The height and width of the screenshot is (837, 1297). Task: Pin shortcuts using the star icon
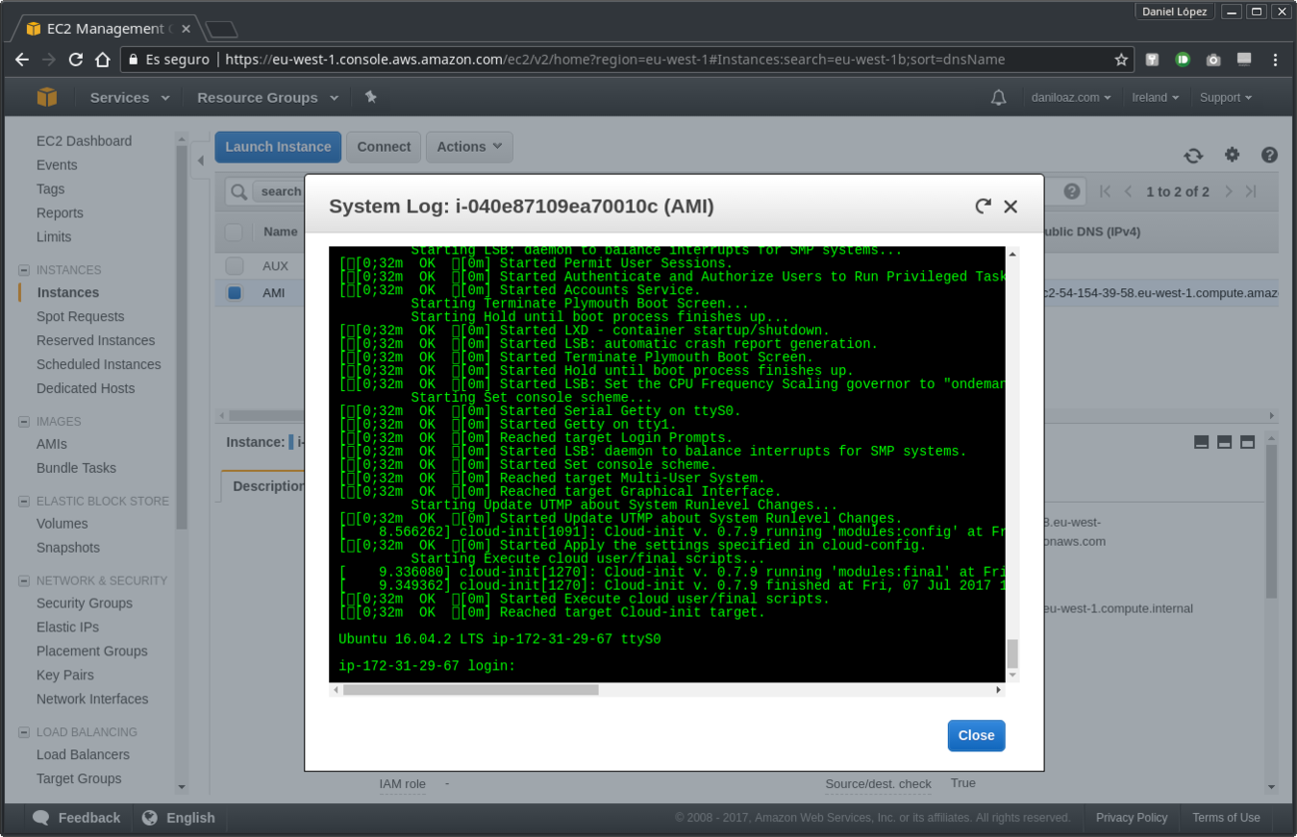tap(370, 97)
